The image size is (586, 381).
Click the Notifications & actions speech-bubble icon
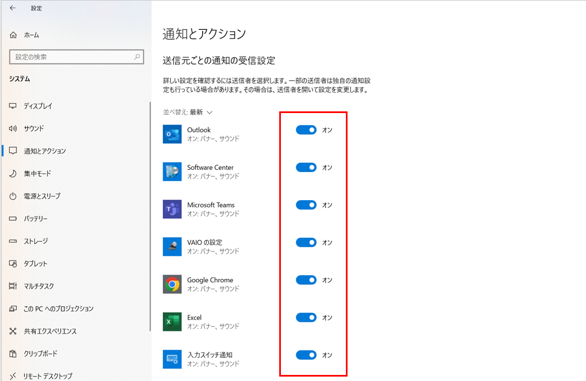tap(13, 151)
